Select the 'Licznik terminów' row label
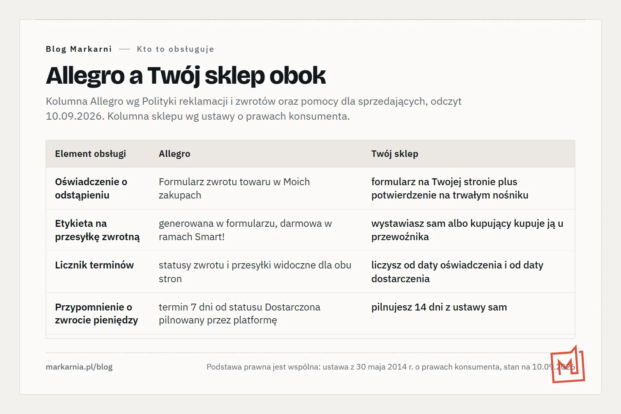This screenshot has width=621, height=414. point(94,265)
